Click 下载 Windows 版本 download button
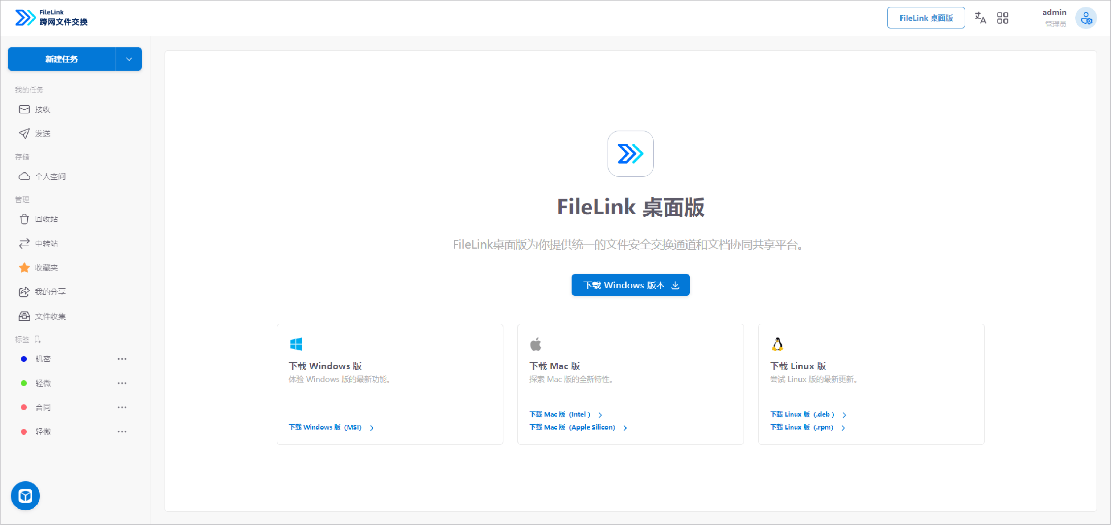 [x=630, y=285]
